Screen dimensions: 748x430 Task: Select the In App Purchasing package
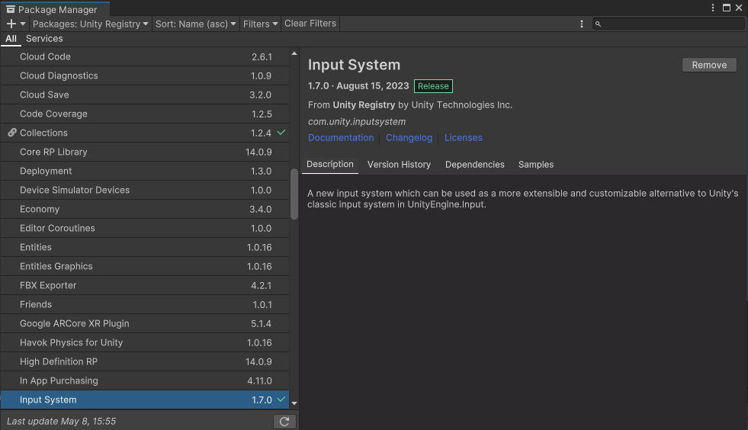pyautogui.click(x=145, y=381)
